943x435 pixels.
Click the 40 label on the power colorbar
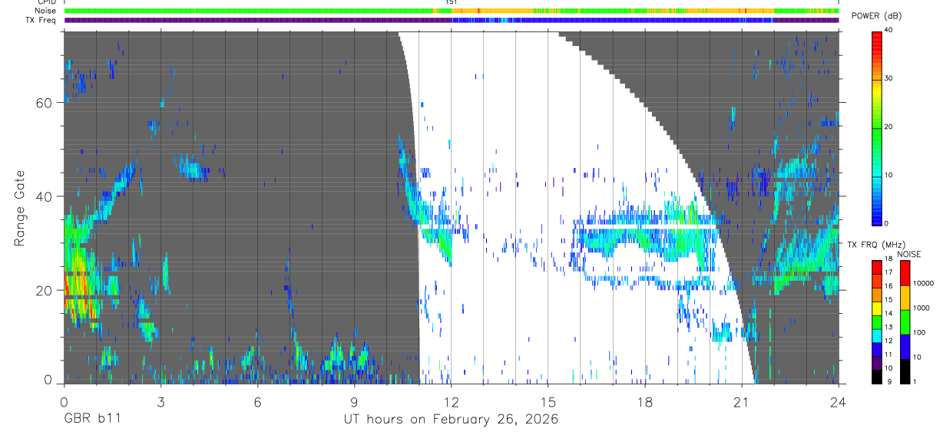click(888, 30)
